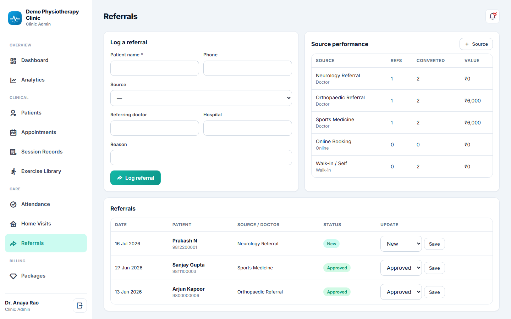Viewport: 511px width, 319px height.
Task: Click the VALUE column header
Action: [472, 61]
